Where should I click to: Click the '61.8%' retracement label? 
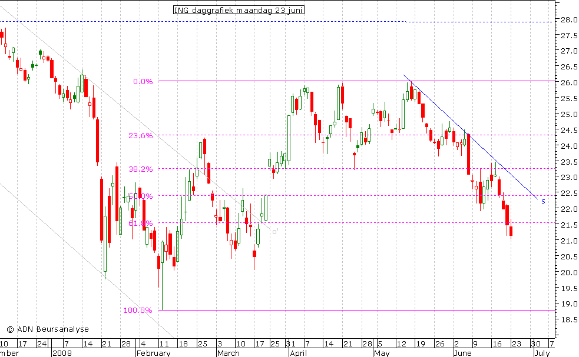(140, 223)
